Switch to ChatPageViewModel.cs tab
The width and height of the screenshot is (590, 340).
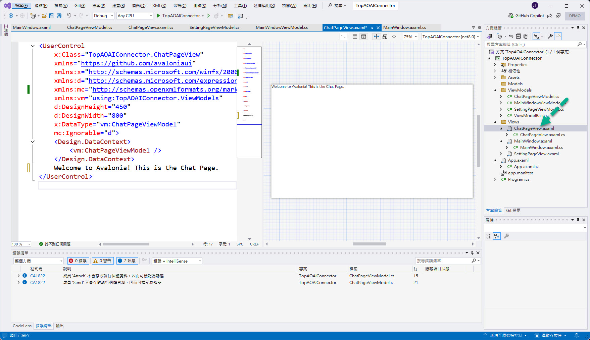coord(90,27)
